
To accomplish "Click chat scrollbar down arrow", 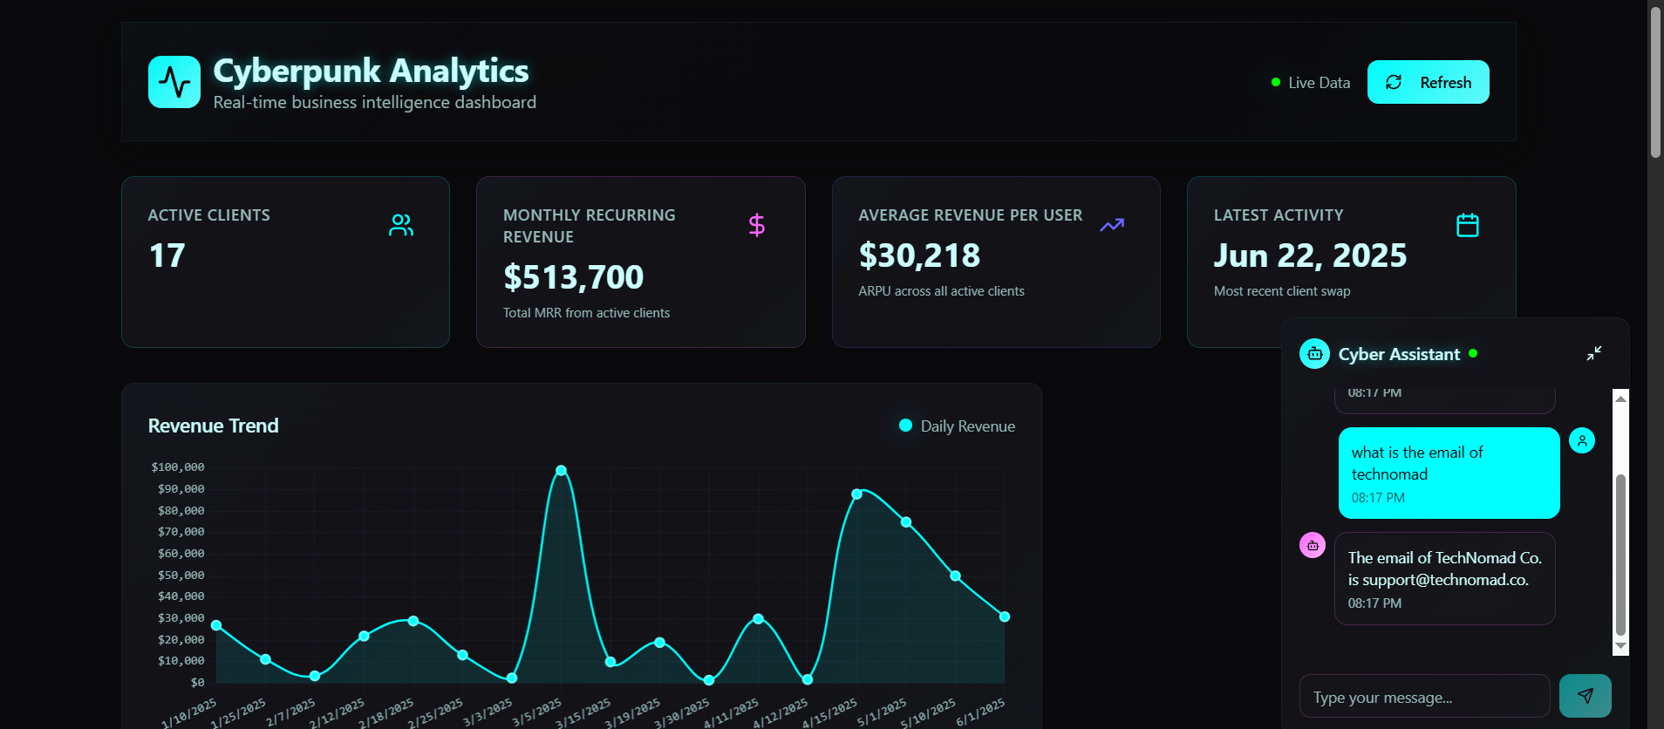I will click(x=1620, y=646).
